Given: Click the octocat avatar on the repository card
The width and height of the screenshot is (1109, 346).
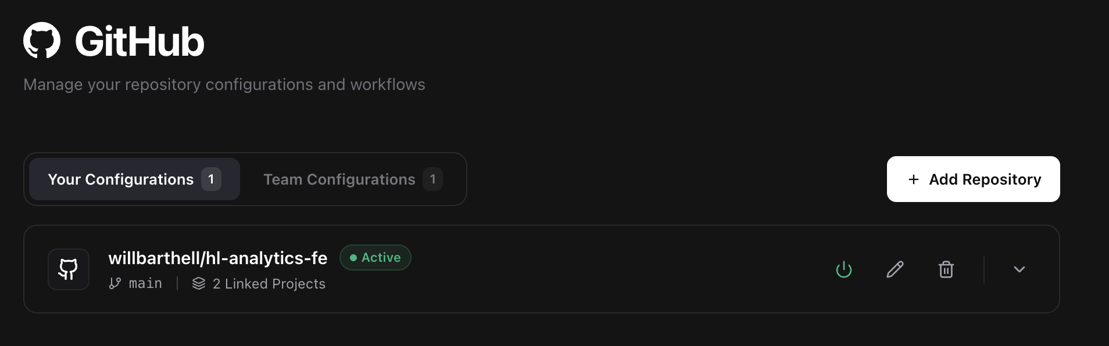Looking at the screenshot, I should pos(68,269).
